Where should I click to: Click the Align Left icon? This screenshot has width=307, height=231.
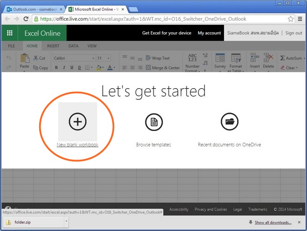click(x=125, y=67)
